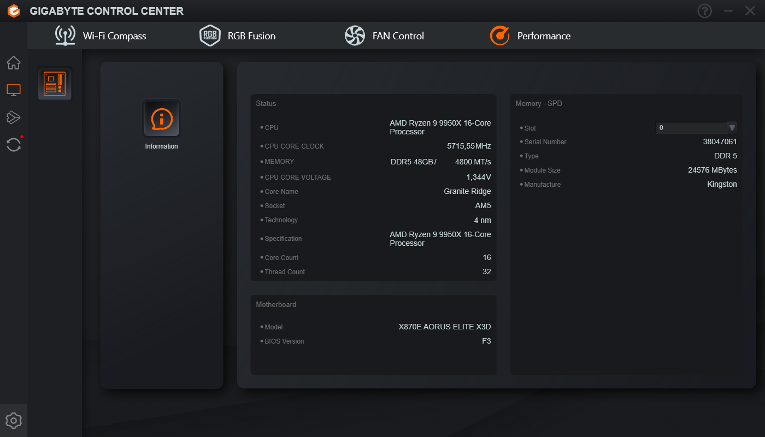Click the CPU CORE VOLTAGE label
765x437 pixels.
coord(298,178)
